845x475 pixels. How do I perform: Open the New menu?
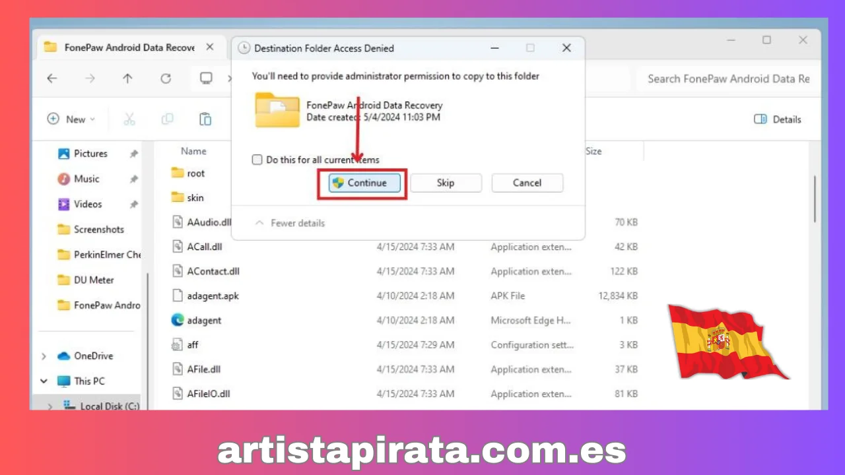tap(70, 119)
